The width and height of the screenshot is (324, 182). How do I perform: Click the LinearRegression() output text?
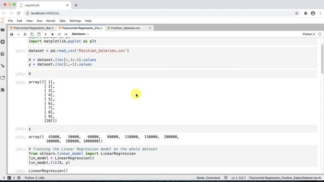point(48,171)
